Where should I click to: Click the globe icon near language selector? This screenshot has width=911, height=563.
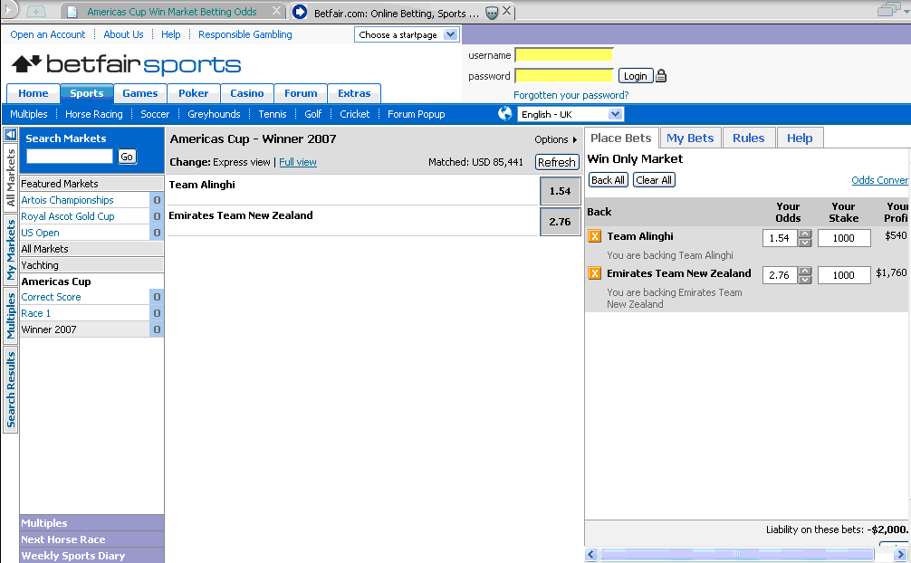505,114
